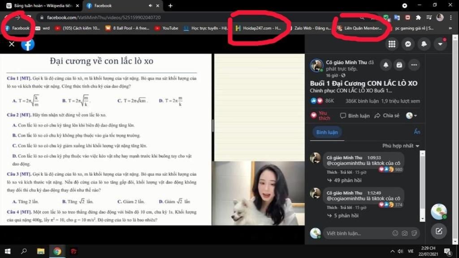Open the Chrome three-dot menu

451,17
